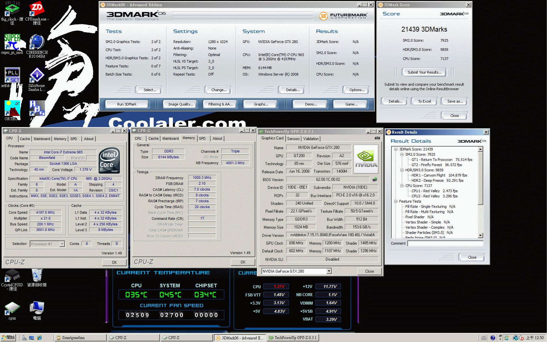The width and height of the screenshot is (547, 342).
Task: Open the Start (開始) button
Action: [x=8, y=338]
